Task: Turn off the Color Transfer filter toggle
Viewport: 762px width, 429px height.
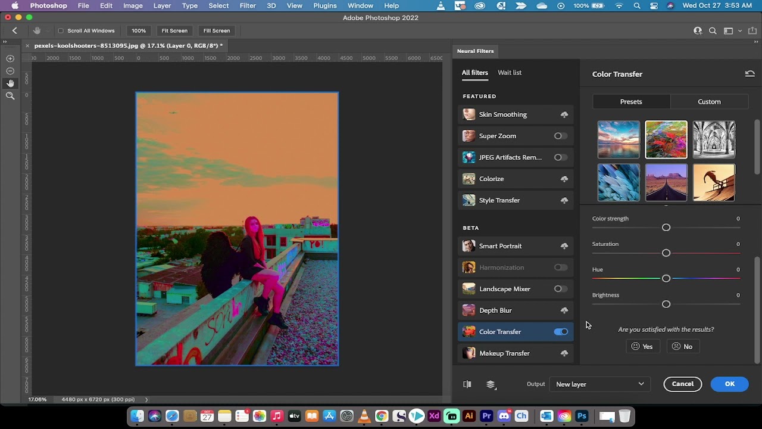Action: [561, 332]
